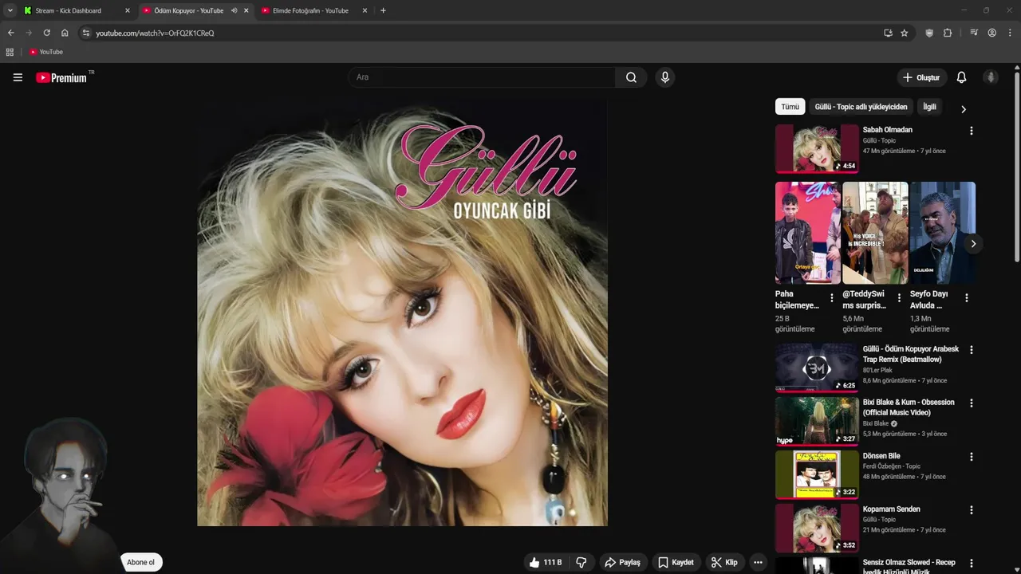Viewport: 1021px width, 574px height.
Task: Open the Güllü - Topic channel under Sabah Olmadan
Action: coord(879,140)
